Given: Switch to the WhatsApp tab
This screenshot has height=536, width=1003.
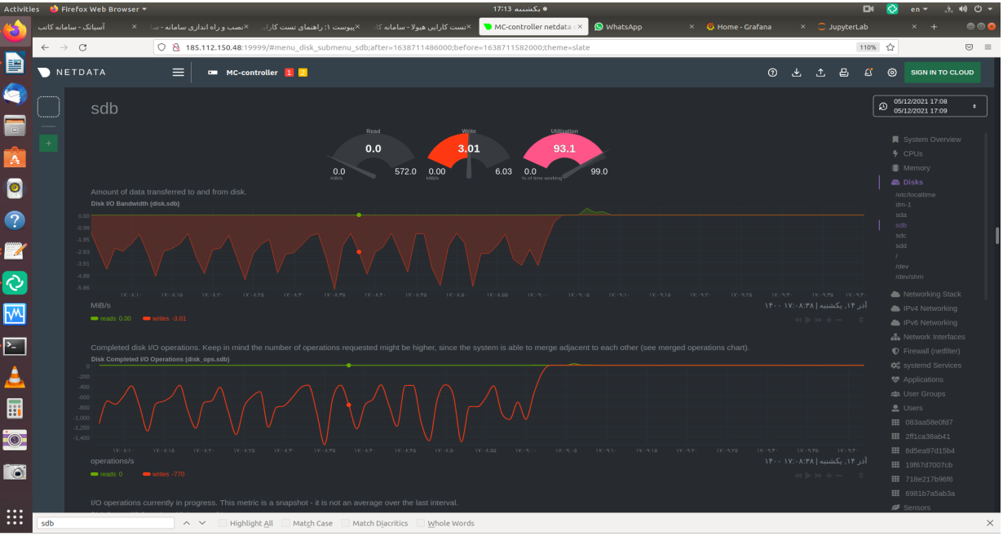Looking at the screenshot, I should tap(644, 27).
